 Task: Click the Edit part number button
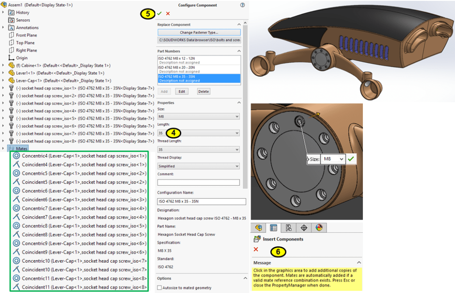pos(181,91)
